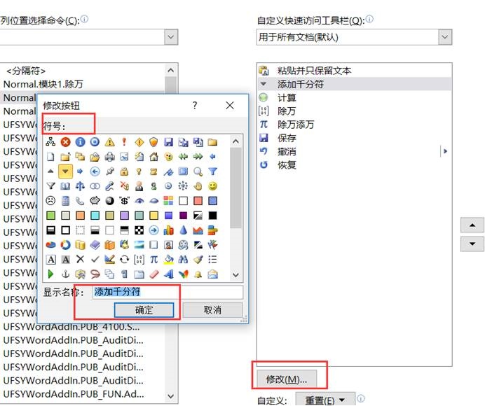
Task: Move selected command down in toolbar list
Action: (x=472, y=244)
